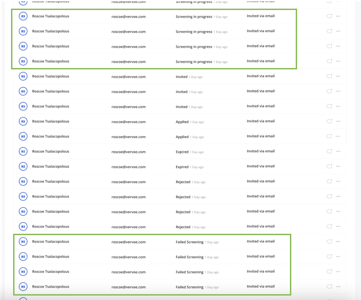
Task: Select the RS avatar of the first Failed Screening candidate
Action: coord(23,241)
